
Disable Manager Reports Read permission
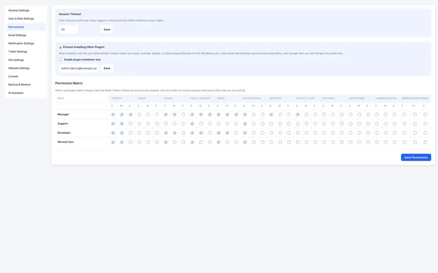[271, 115]
